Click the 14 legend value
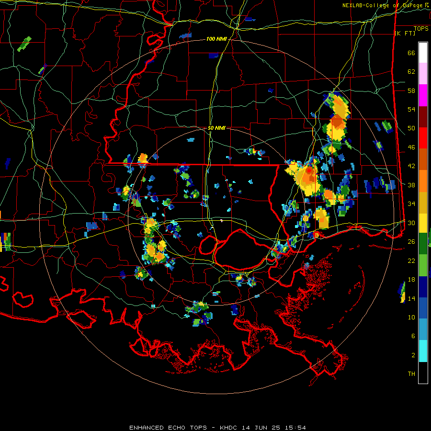Screen dimensions: 431x431 411,298
